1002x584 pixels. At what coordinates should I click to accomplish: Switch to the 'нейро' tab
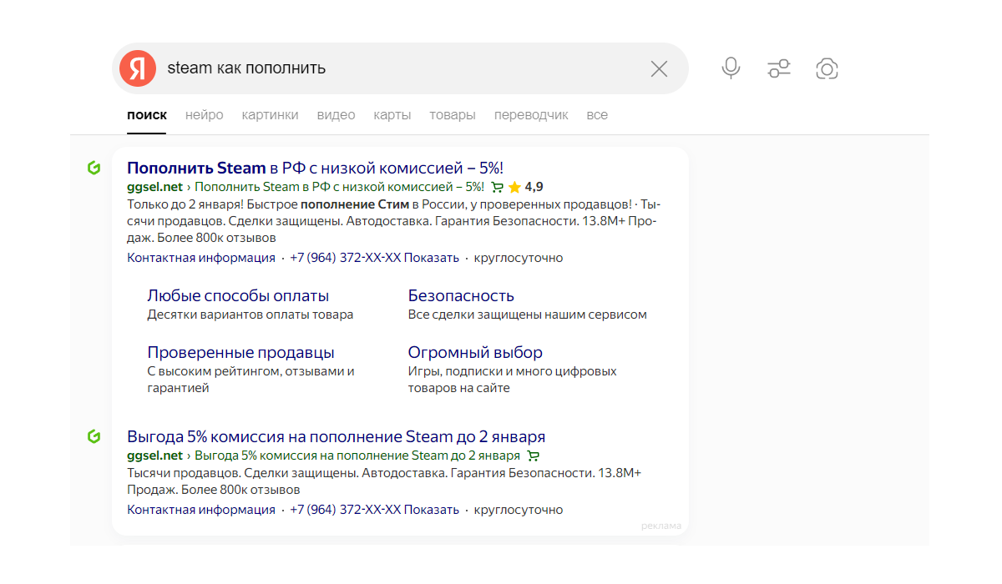(x=205, y=115)
